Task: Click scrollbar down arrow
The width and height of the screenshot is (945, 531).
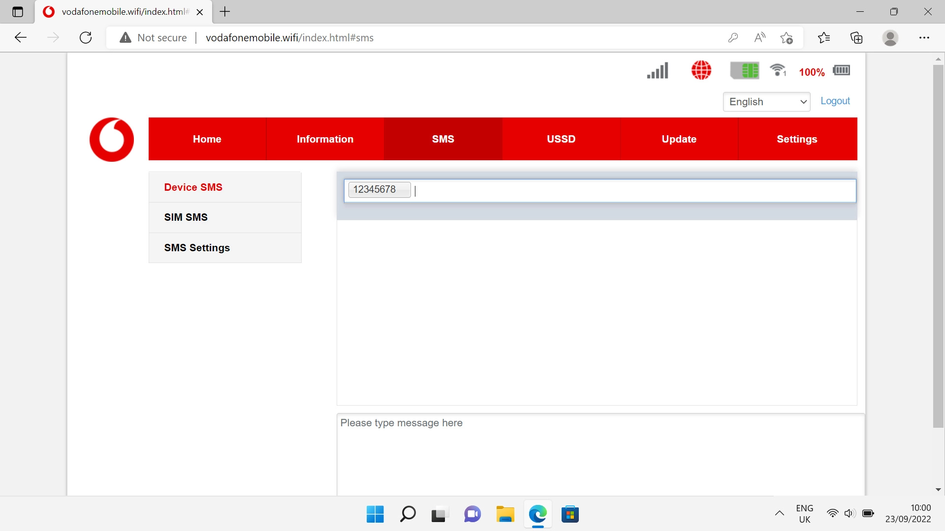Action: [938, 490]
